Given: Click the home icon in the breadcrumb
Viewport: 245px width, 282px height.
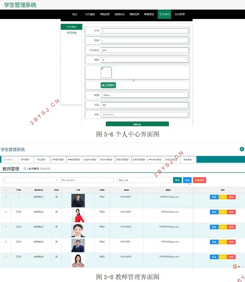Looking at the screenshot, I should tap(25, 169).
